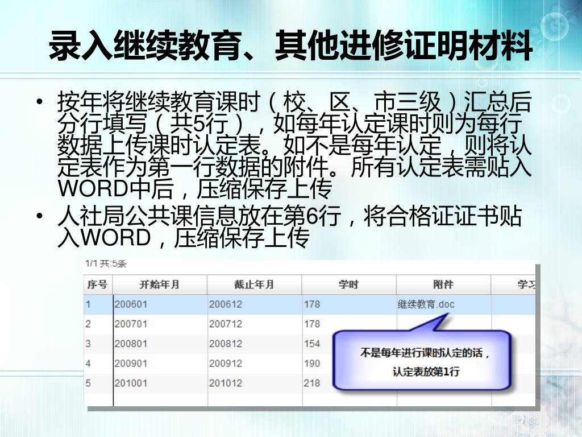Click the 截止年月 column header
Screen dimensions: 582x437
(x=254, y=285)
